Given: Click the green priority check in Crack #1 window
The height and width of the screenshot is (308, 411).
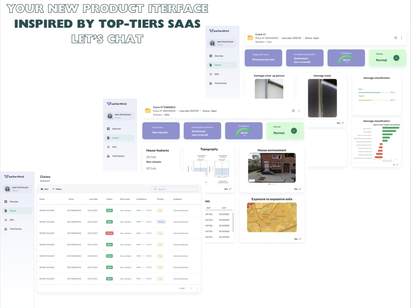Looking at the screenshot, I should point(396,58).
